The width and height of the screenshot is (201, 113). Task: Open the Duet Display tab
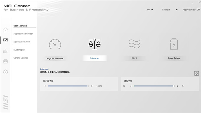pyautogui.click(x=19, y=50)
